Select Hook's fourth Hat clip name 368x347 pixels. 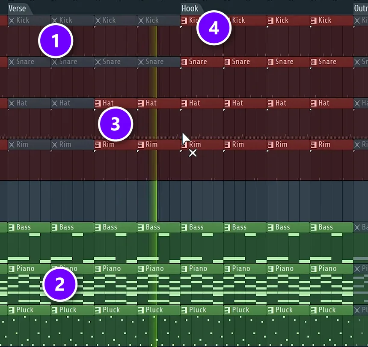pos(324,103)
